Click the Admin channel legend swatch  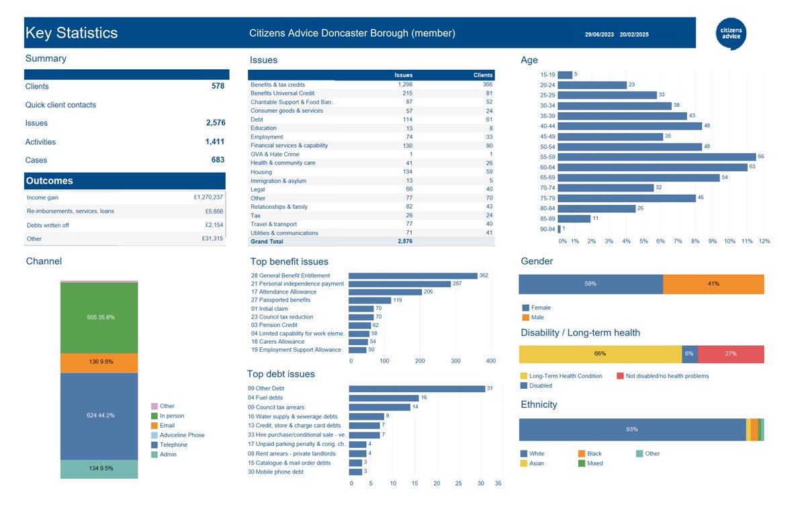154,455
